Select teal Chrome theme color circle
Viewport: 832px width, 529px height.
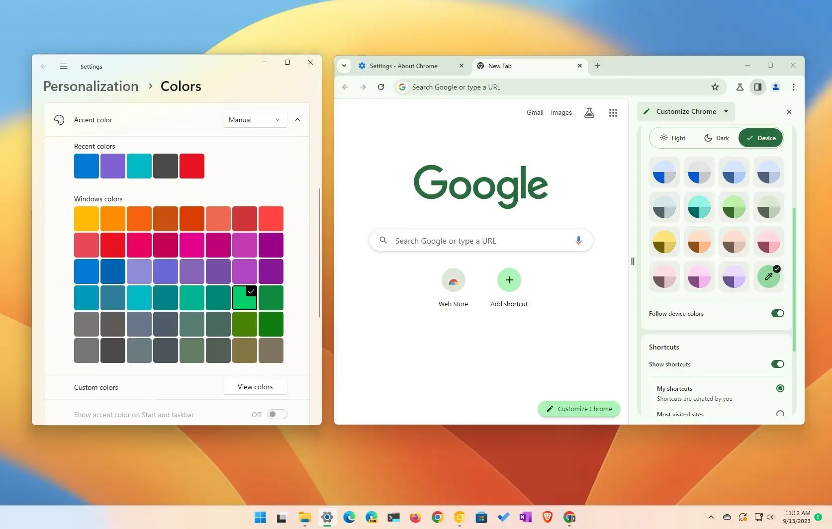[699, 207]
